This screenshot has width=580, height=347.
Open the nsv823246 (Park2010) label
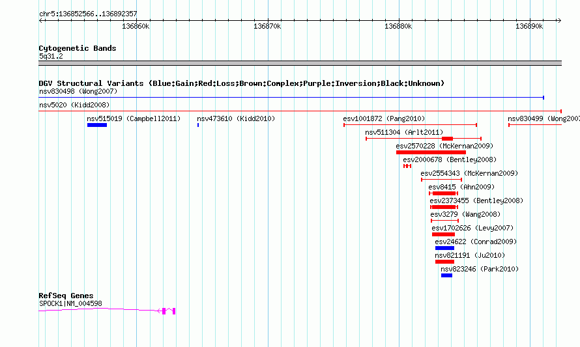tap(480, 269)
